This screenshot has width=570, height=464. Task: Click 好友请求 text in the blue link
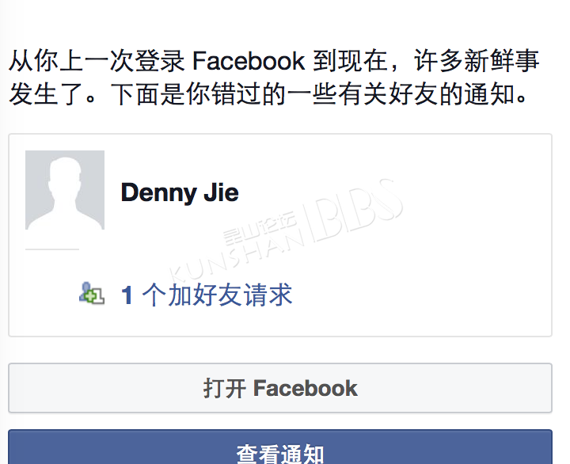click(x=243, y=295)
